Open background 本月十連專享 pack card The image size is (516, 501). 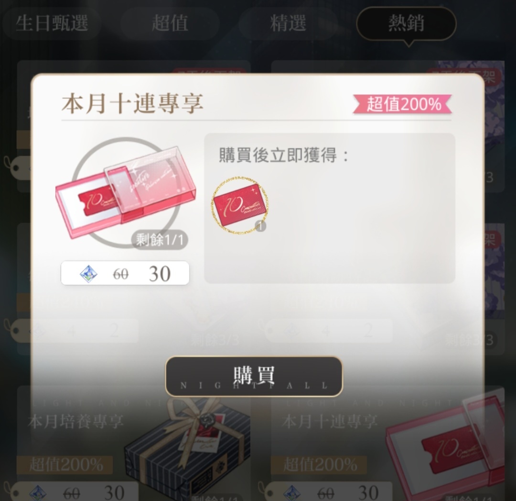[x=330, y=422]
